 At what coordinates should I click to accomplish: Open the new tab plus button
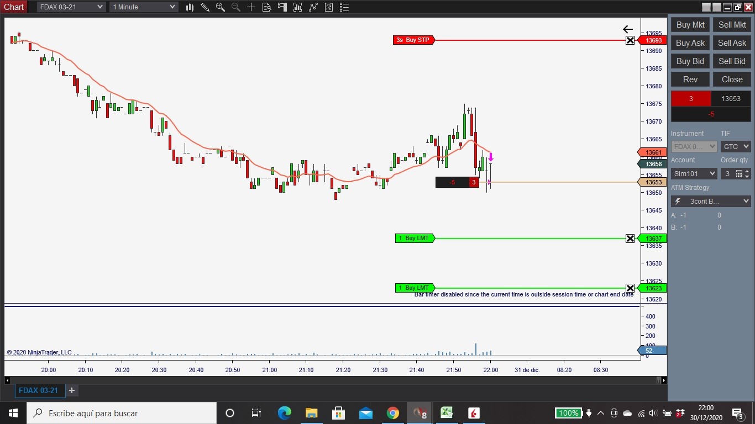(x=71, y=390)
